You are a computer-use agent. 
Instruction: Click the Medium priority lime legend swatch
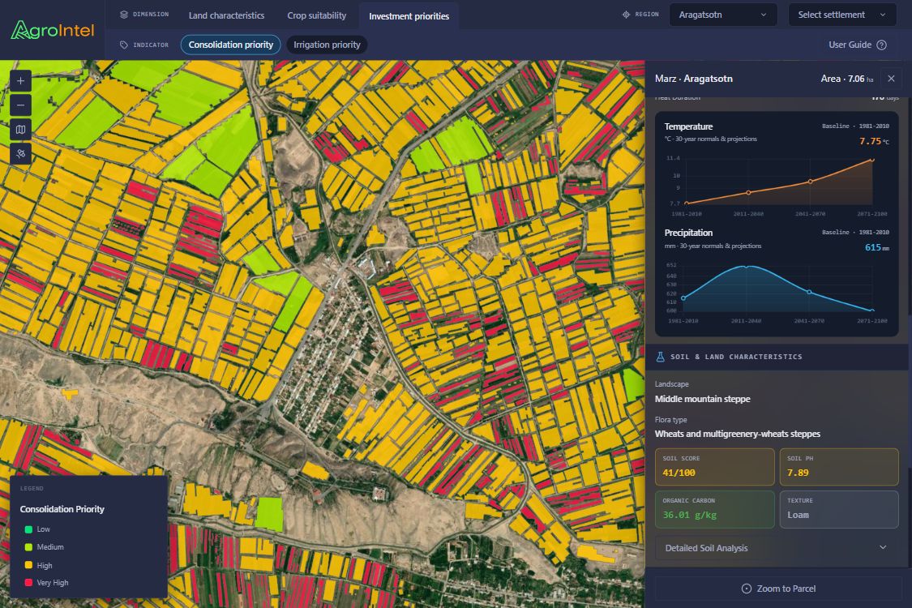point(28,547)
